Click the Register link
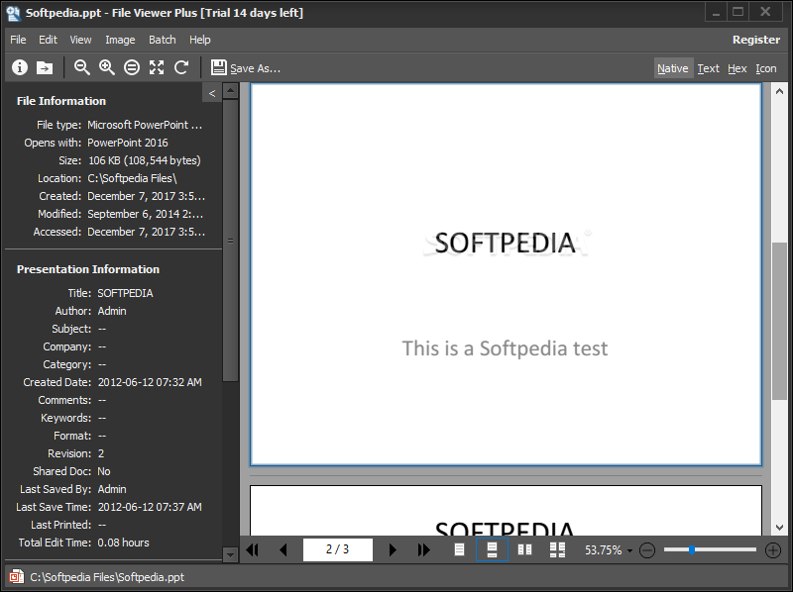793x592 pixels. tap(755, 40)
